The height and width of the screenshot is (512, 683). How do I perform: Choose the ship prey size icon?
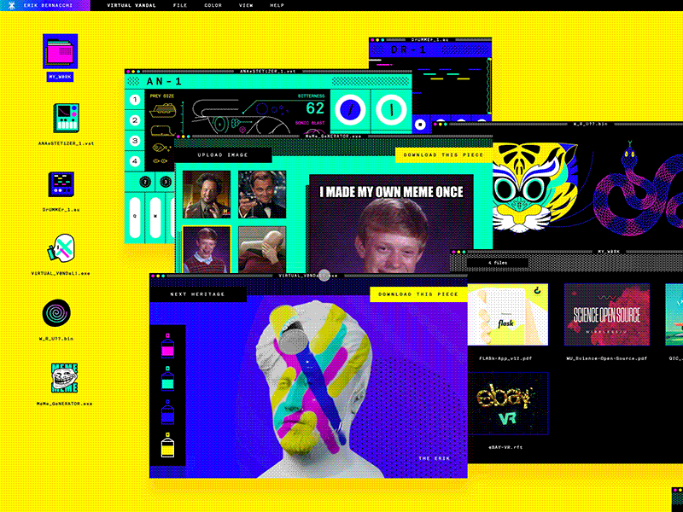tap(162, 110)
